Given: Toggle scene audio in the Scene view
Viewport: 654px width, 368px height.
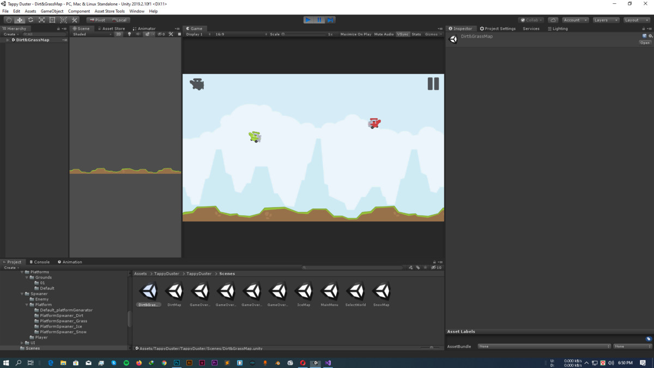Looking at the screenshot, I should [138, 34].
